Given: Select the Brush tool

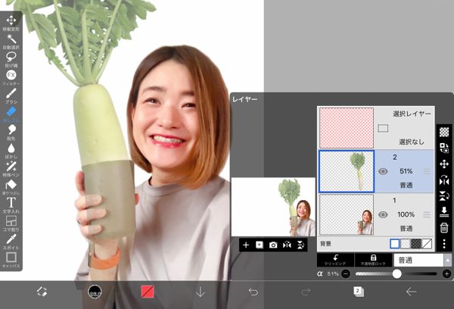Looking at the screenshot, I should click(x=11, y=95).
